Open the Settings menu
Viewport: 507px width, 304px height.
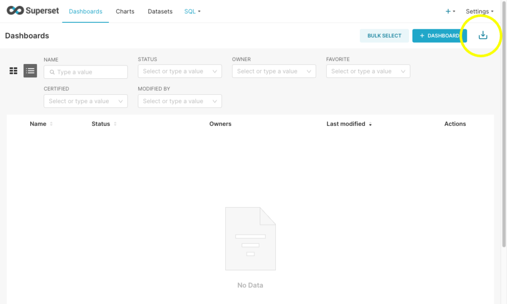click(479, 11)
